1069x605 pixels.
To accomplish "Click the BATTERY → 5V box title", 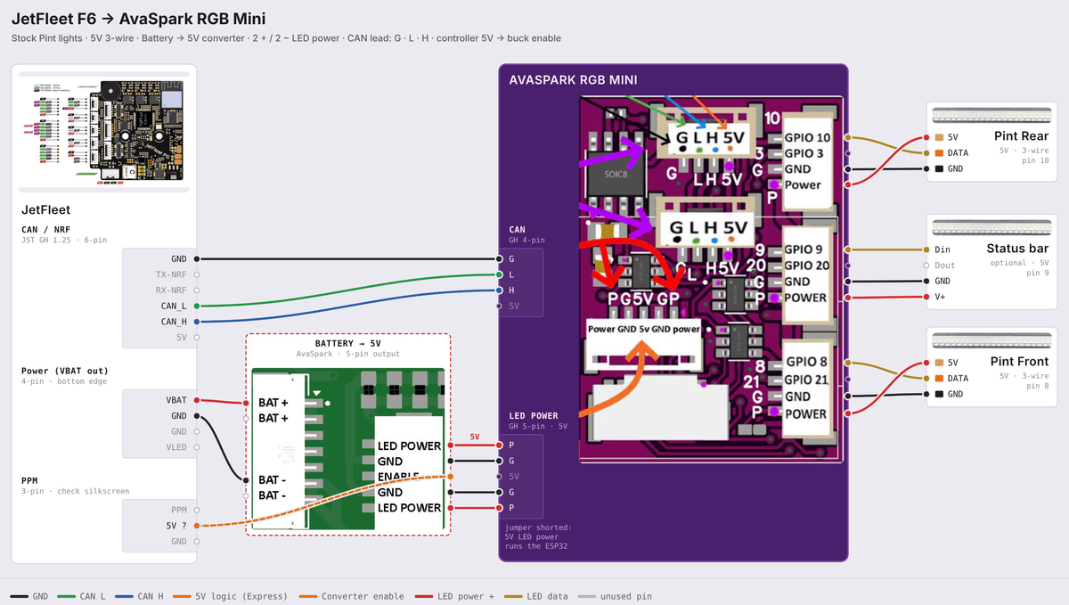I will (x=347, y=344).
